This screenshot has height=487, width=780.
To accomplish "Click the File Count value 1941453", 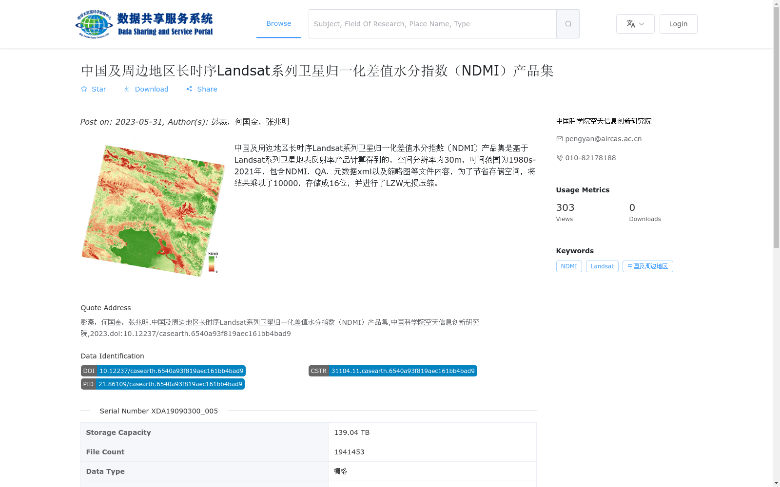I will 349,452.
